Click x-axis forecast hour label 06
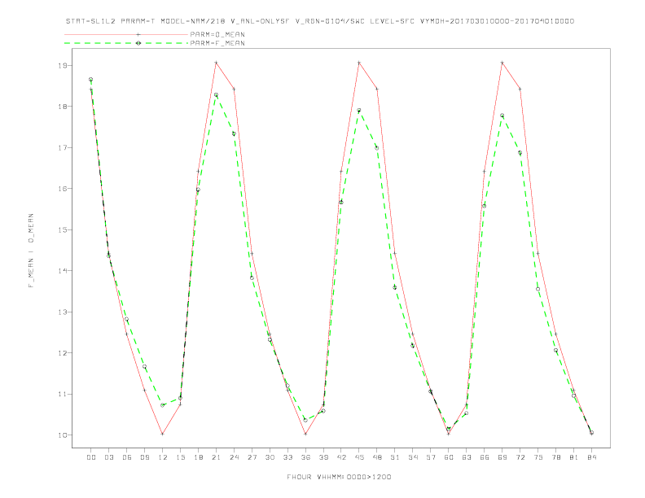Image resolution: width=645 pixels, height=498 pixels. pyautogui.click(x=127, y=457)
